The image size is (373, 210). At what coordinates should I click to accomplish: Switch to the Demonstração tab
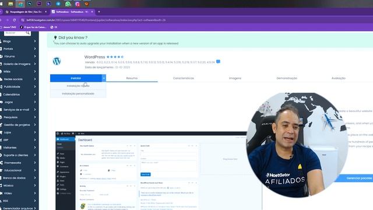click(287, 78)
